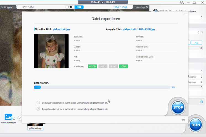Click the Bitte warten status text
The height and width of the screenshot is (137, 206).
tap(41, 83)
